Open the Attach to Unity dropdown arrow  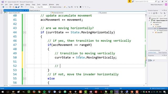click(62, 7)
